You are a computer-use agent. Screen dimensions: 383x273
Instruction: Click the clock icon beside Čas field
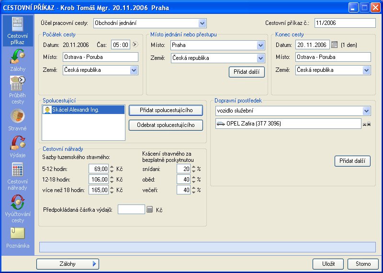point(135,45)
